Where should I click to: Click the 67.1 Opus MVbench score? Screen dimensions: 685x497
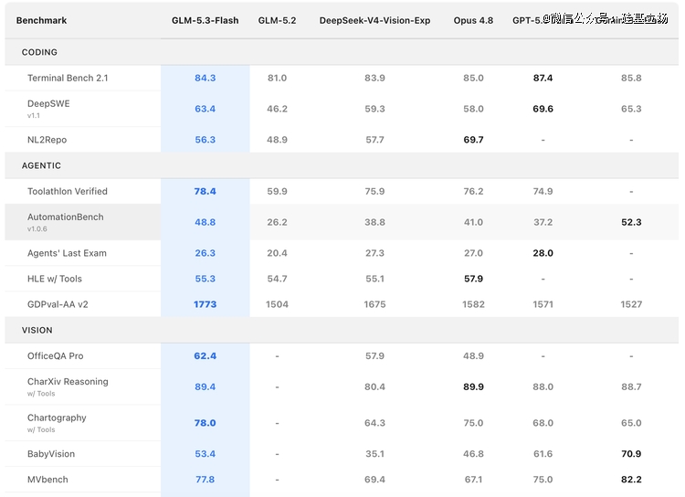(473, 480)
